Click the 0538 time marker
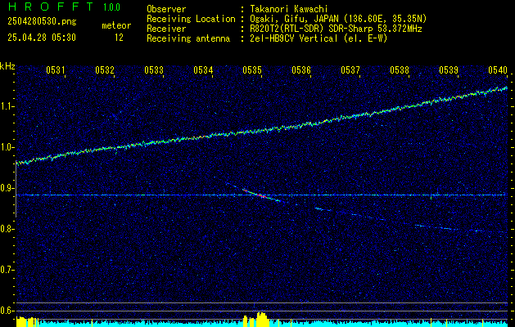 point(400,69)
